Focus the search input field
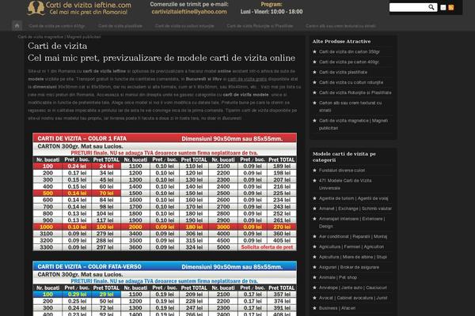 408,7
